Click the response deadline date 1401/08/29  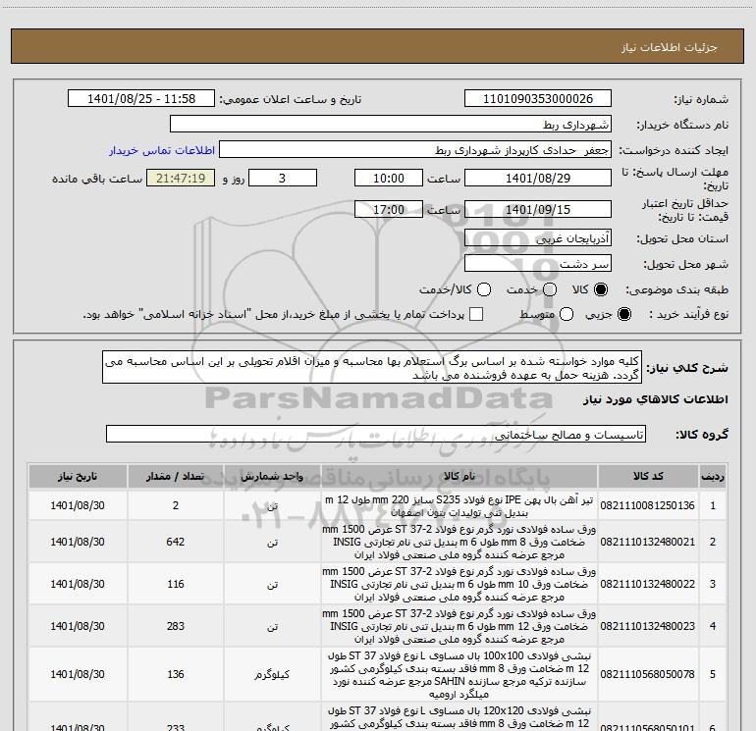click(538, 178)
